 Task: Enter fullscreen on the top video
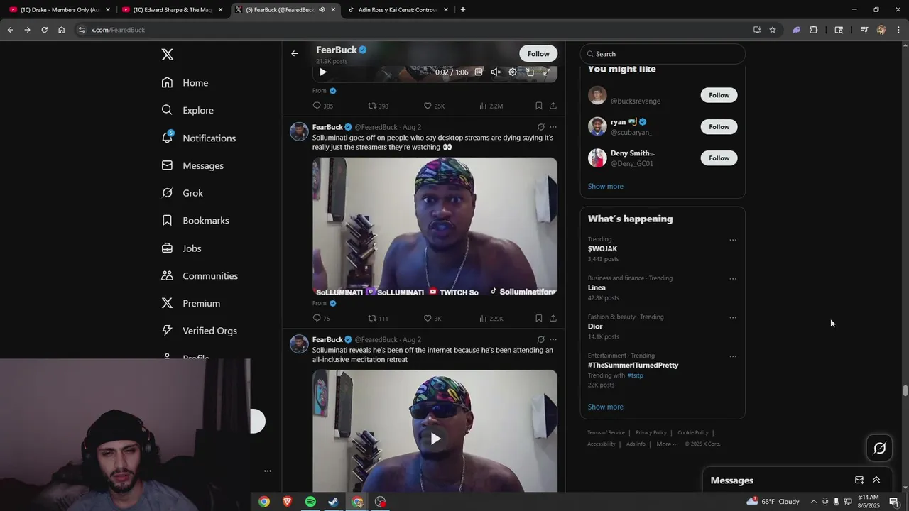click(x=547, y=72)
